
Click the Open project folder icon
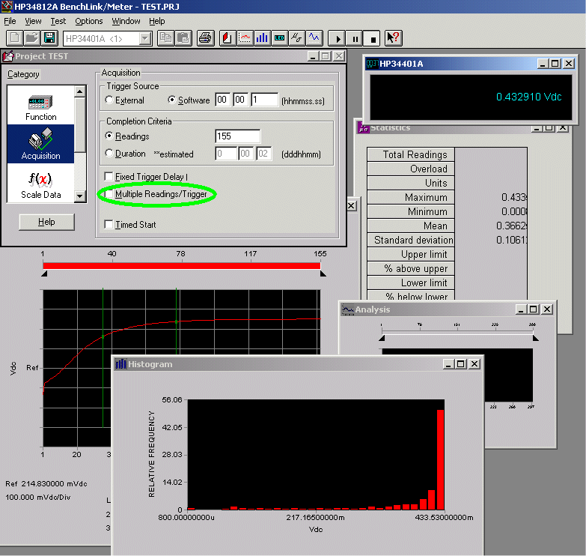tap(32, 37)
